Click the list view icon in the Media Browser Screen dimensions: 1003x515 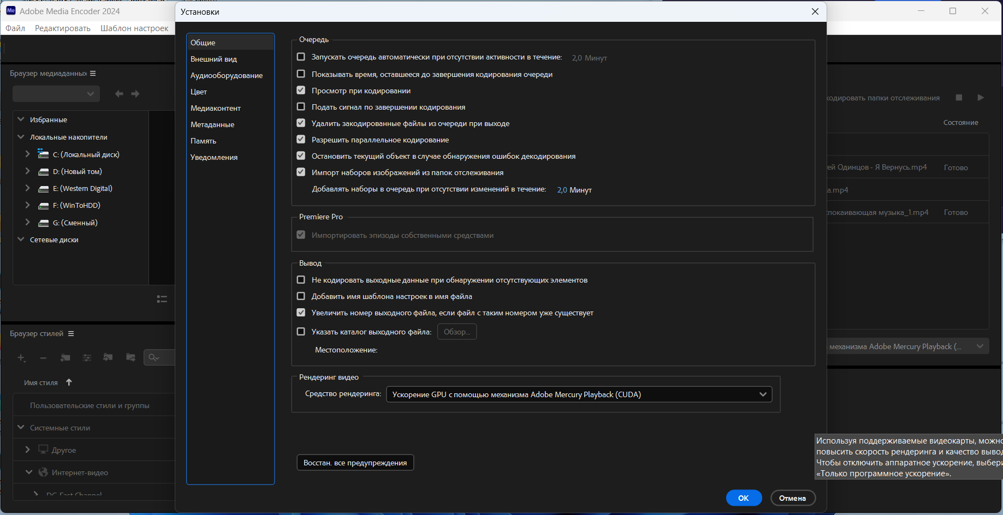coord(162,299)
